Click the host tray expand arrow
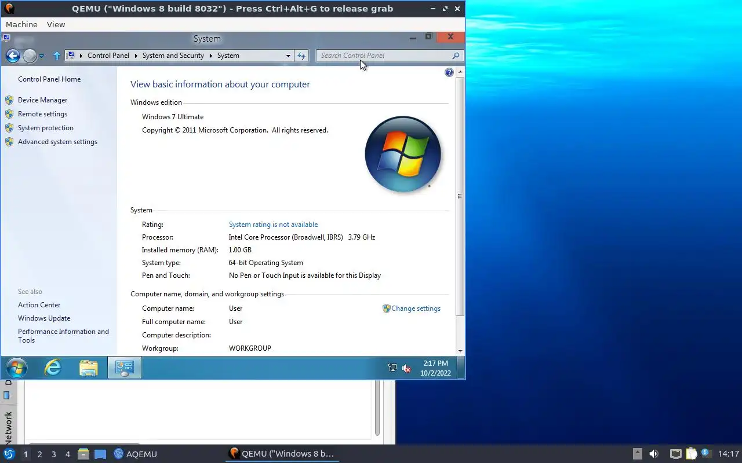Image resolution: width=742 pixels, height=463 pixels. [637, 454]
